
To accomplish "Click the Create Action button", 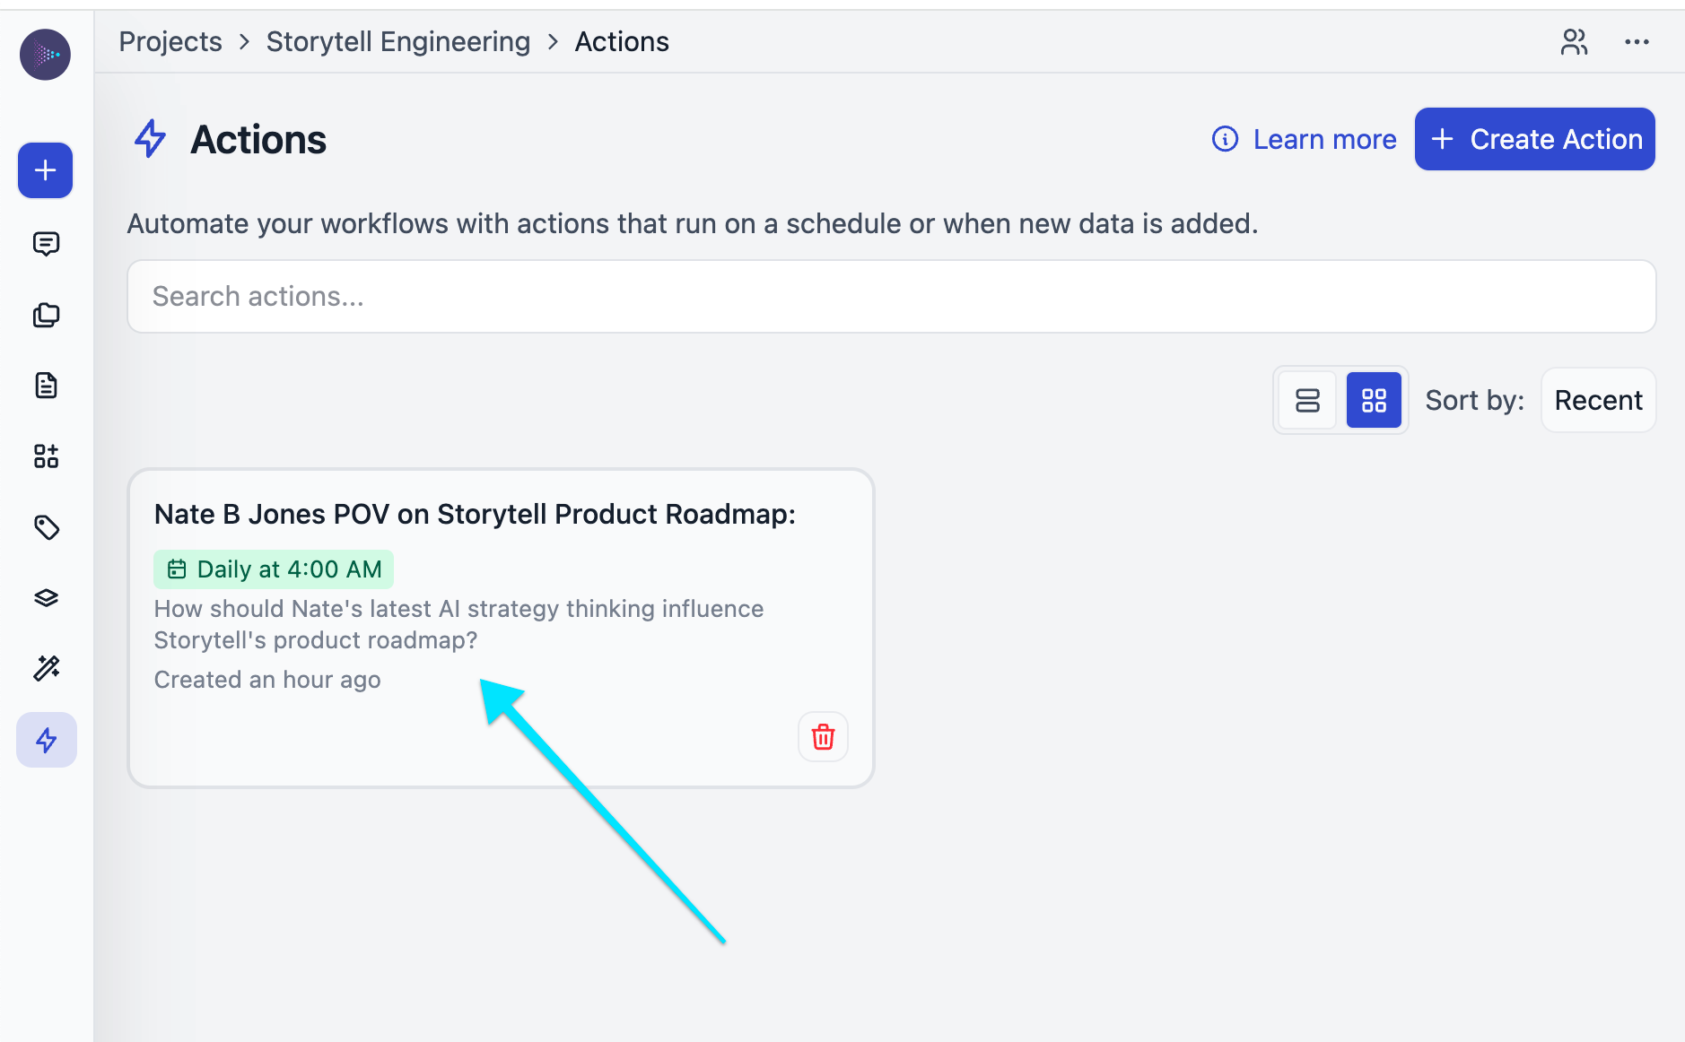I will click(x=1534, y=139).
